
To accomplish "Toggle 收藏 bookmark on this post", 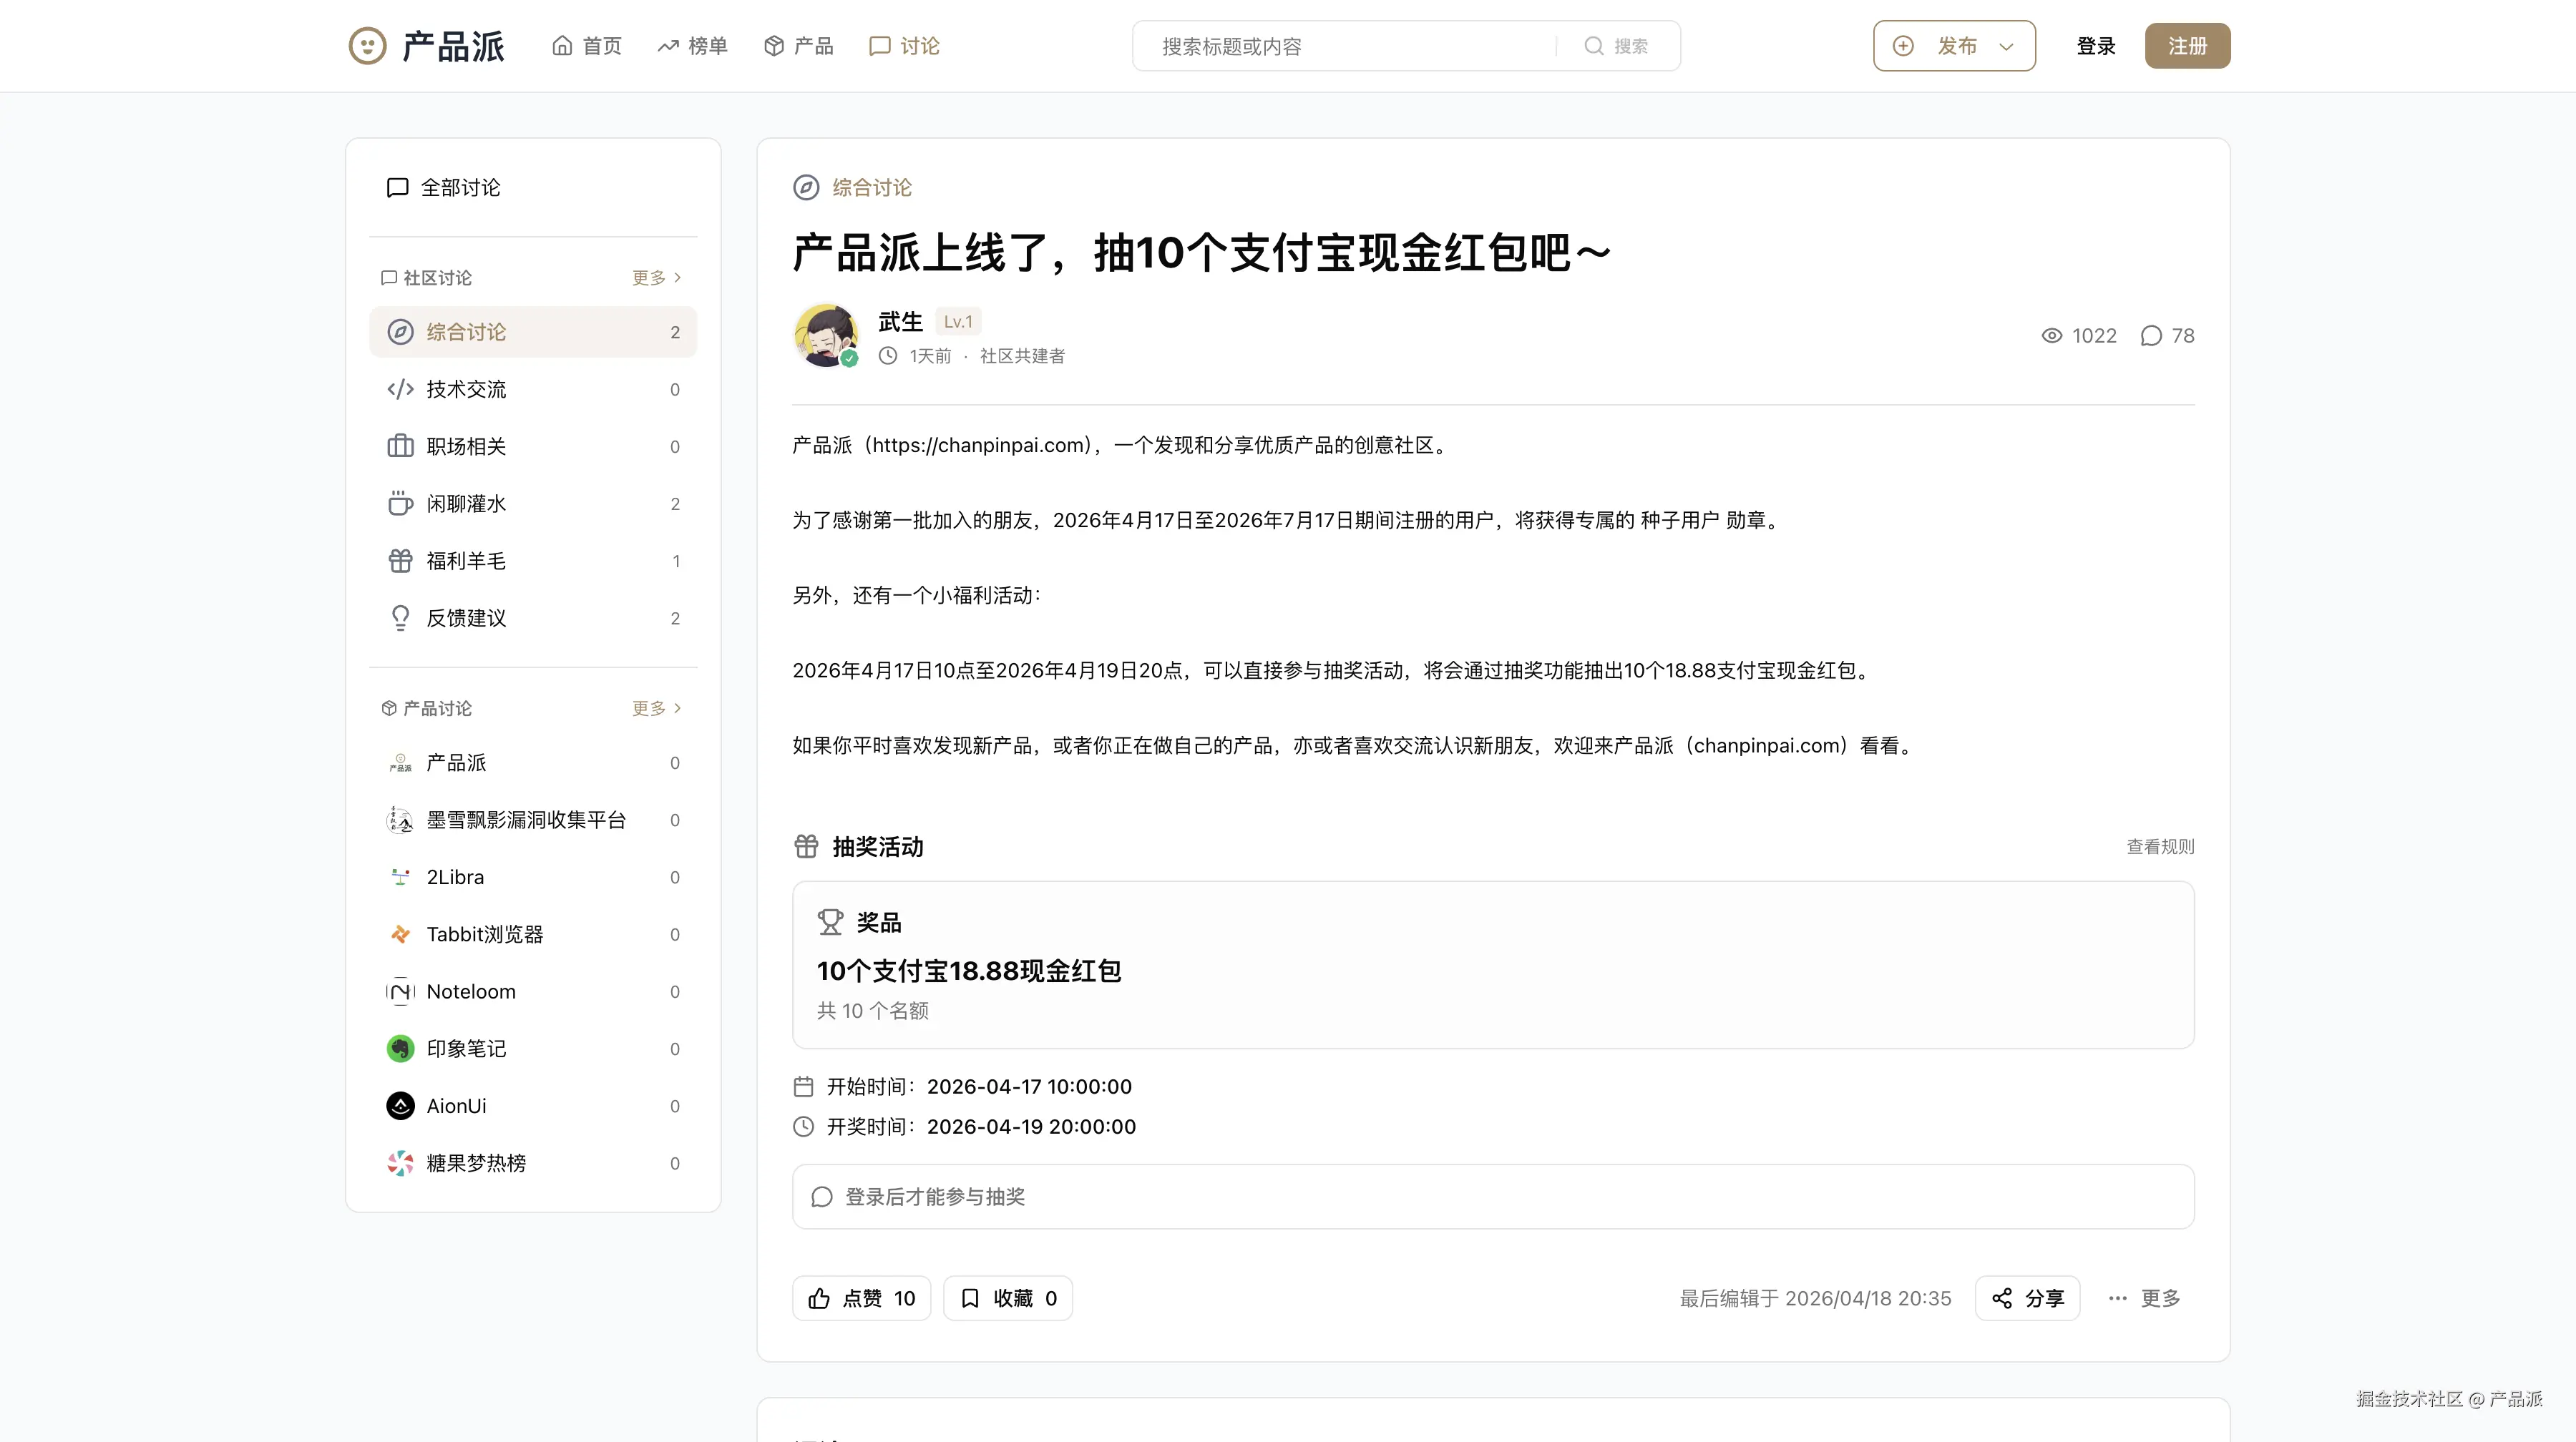I will coord(1008,1298).
